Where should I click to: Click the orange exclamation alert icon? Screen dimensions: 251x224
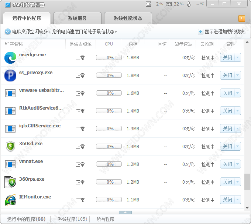point(241,19)
